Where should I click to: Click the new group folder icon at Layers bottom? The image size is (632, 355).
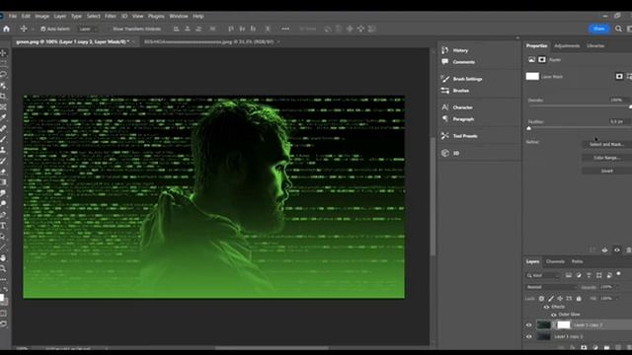(x=606, y=347)
